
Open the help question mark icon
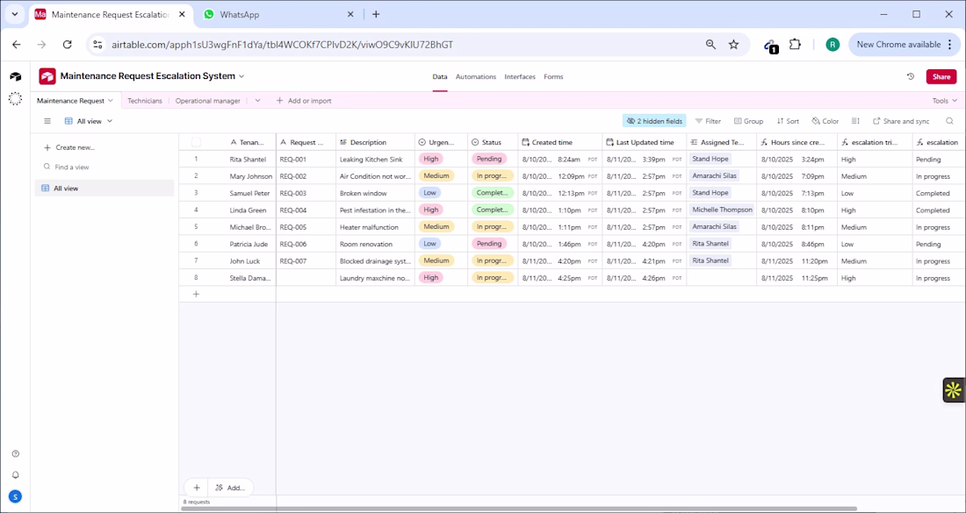point(15,453)
